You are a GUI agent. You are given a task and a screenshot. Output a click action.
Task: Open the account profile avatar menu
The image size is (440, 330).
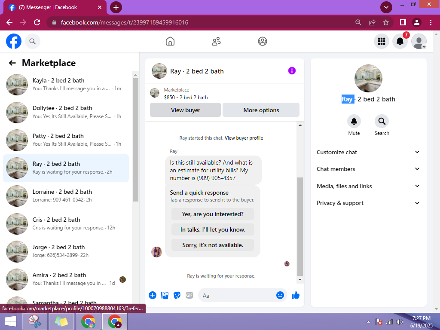pyautogui.click(x=419, y=41)
